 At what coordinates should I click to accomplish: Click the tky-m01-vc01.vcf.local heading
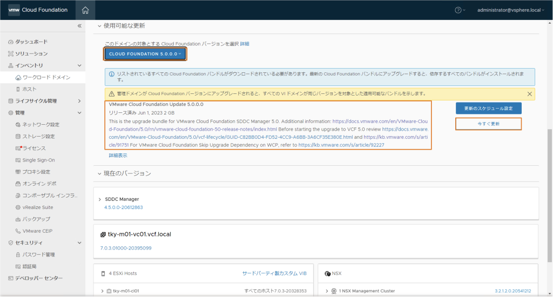tap(139, 234)
